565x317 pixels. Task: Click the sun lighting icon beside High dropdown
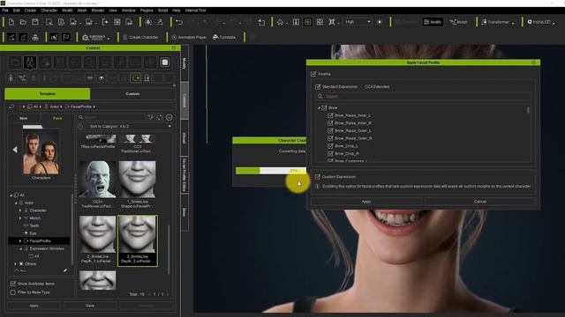click(380, 22)
